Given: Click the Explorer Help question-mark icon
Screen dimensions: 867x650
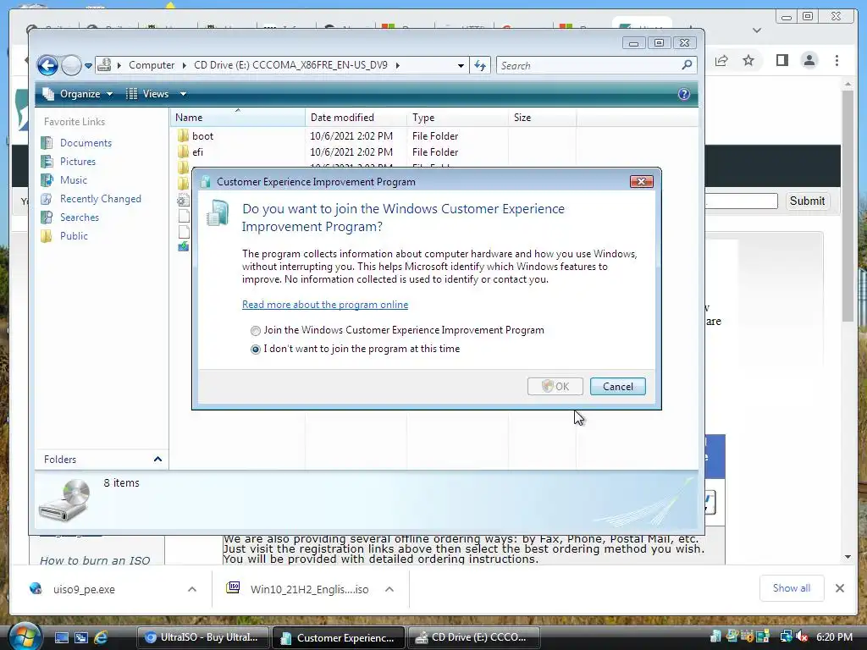Looking at the screenshot, I should pyautogui.click(x=684, y=94).
